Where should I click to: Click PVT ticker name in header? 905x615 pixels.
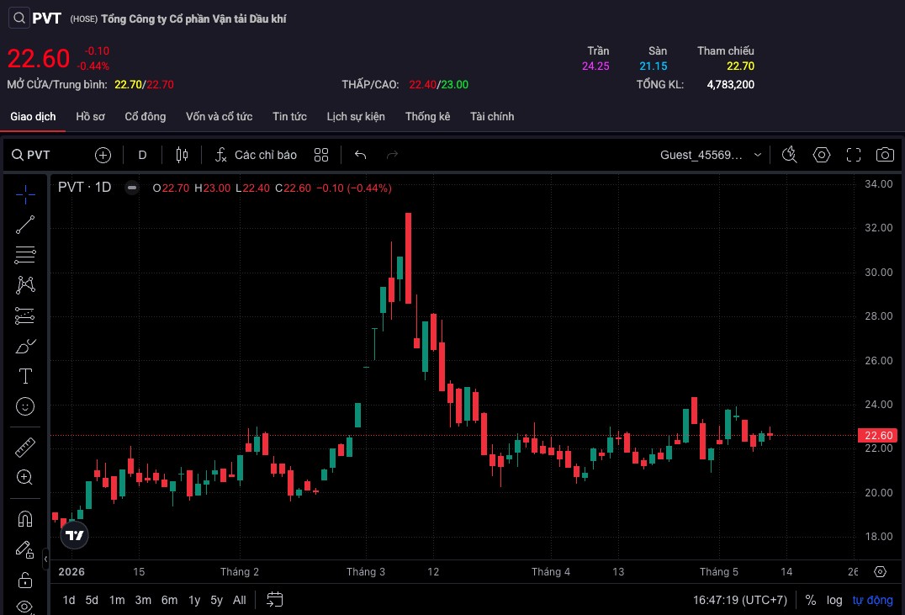coord(47,18)
